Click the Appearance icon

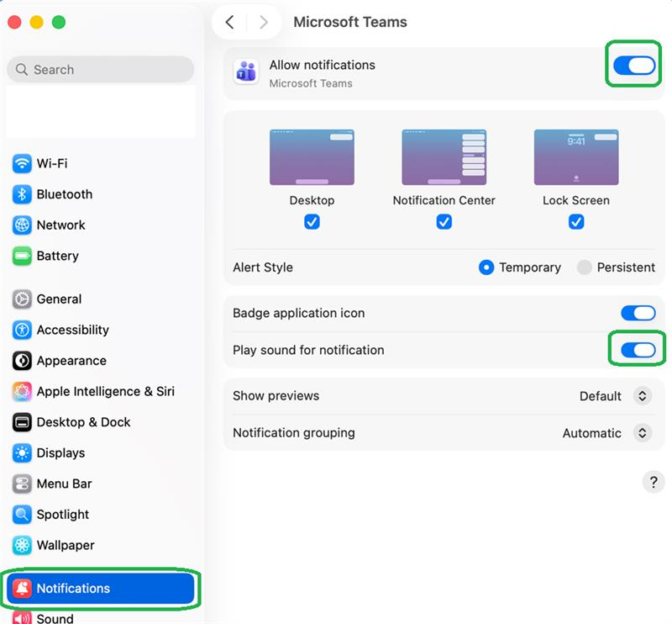coord(22,361)
